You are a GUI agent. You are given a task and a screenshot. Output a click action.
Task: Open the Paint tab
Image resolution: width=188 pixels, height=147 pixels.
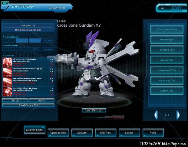point(153,133)
